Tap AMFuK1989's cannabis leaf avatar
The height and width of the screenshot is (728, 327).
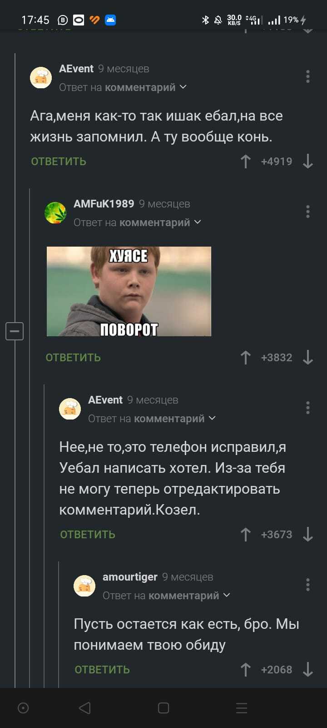tap(55, 213)
